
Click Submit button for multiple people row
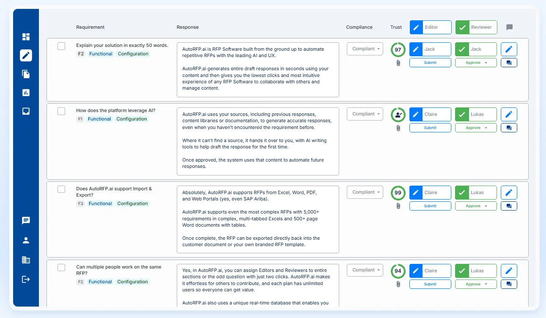[430, 284]
